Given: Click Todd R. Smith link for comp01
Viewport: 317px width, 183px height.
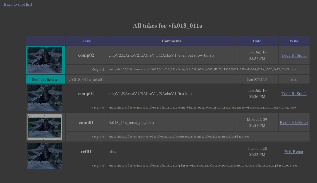Looking at the screenshot, I should (x=294, y=94).
